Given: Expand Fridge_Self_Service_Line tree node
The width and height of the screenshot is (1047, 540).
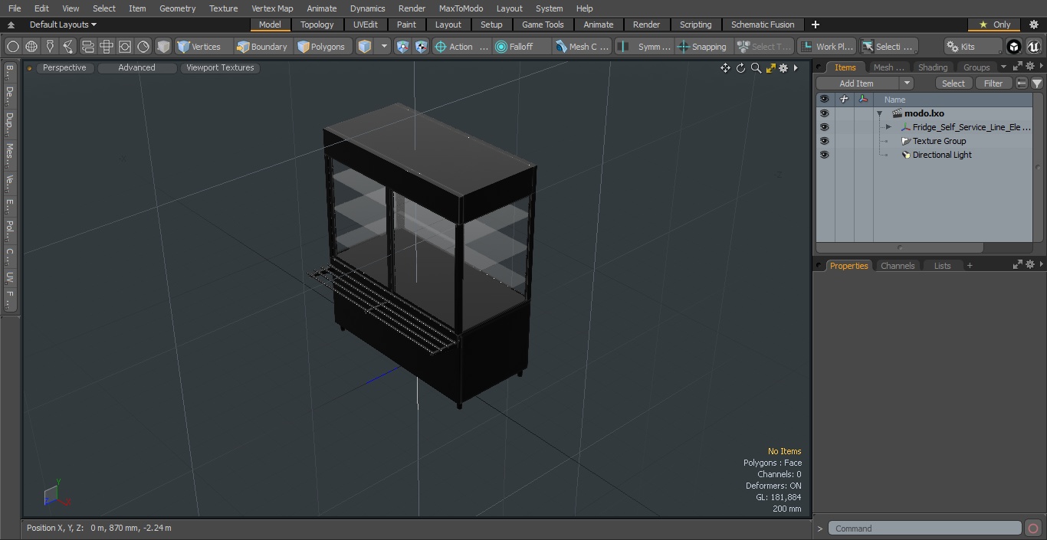Looking at the screenshot, I should [888, 127].
